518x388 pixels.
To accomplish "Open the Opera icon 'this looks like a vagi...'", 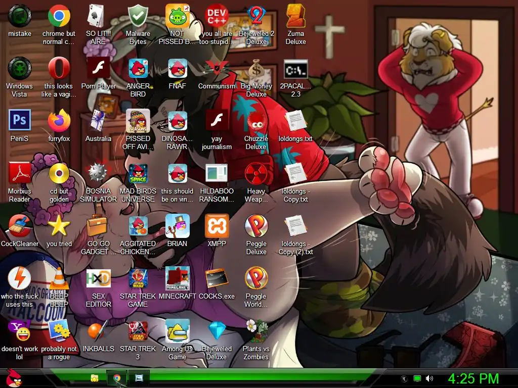I will [59, 68].
